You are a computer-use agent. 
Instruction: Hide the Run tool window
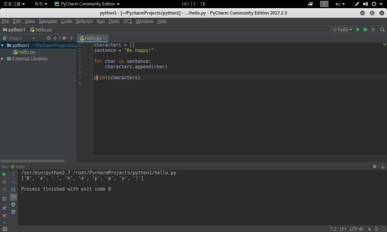(383, 166)
